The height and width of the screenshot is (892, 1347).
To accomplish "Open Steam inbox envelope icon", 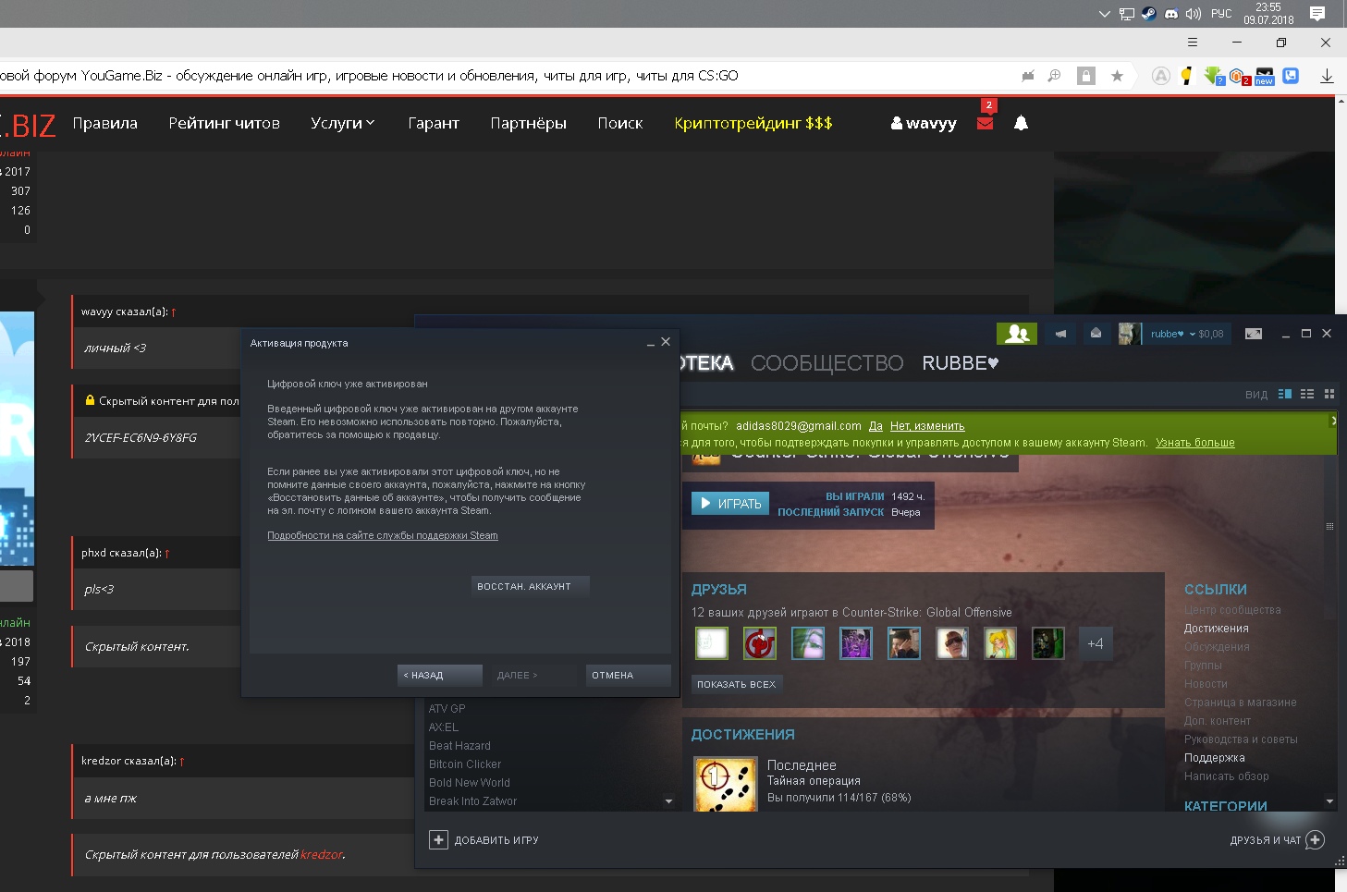I will (x=1096, y=334).
